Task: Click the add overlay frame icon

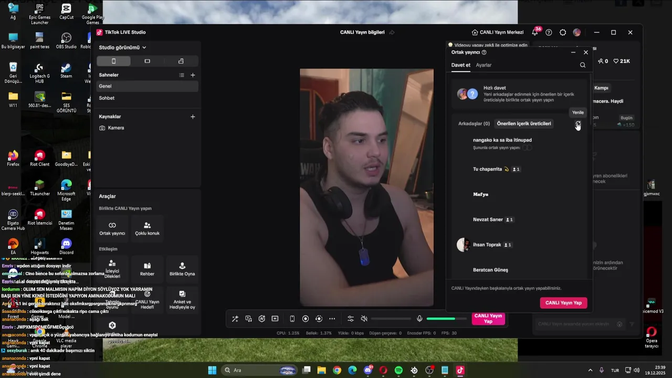Action: (275, 319)
